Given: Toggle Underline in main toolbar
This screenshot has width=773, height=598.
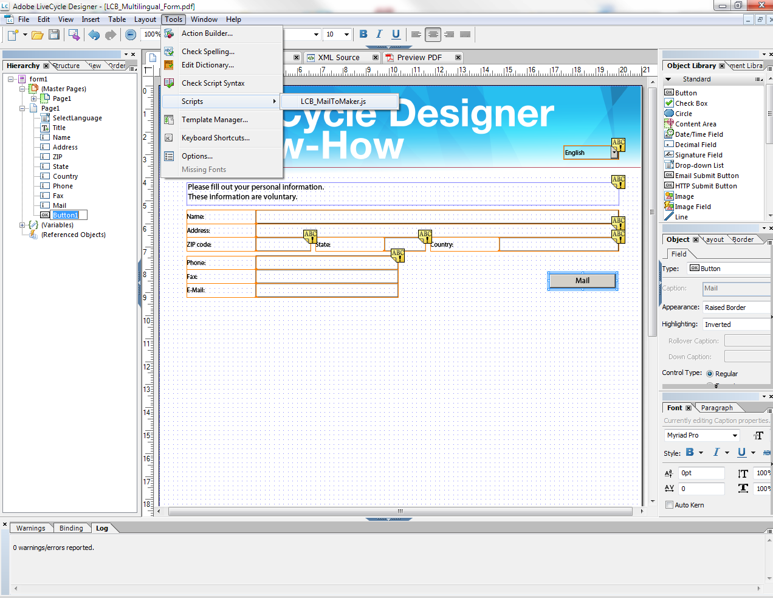Looking at the screenshot, I should point(396,34).
